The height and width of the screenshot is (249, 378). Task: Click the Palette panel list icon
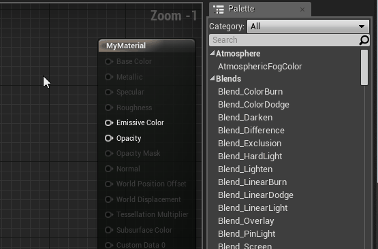[x=219, y=10]
